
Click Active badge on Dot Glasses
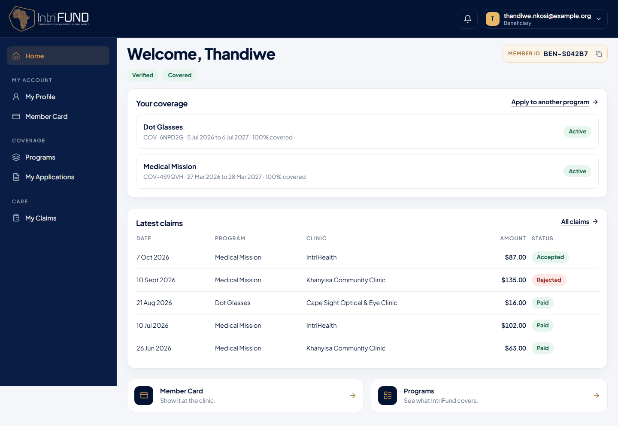point(577,132)
